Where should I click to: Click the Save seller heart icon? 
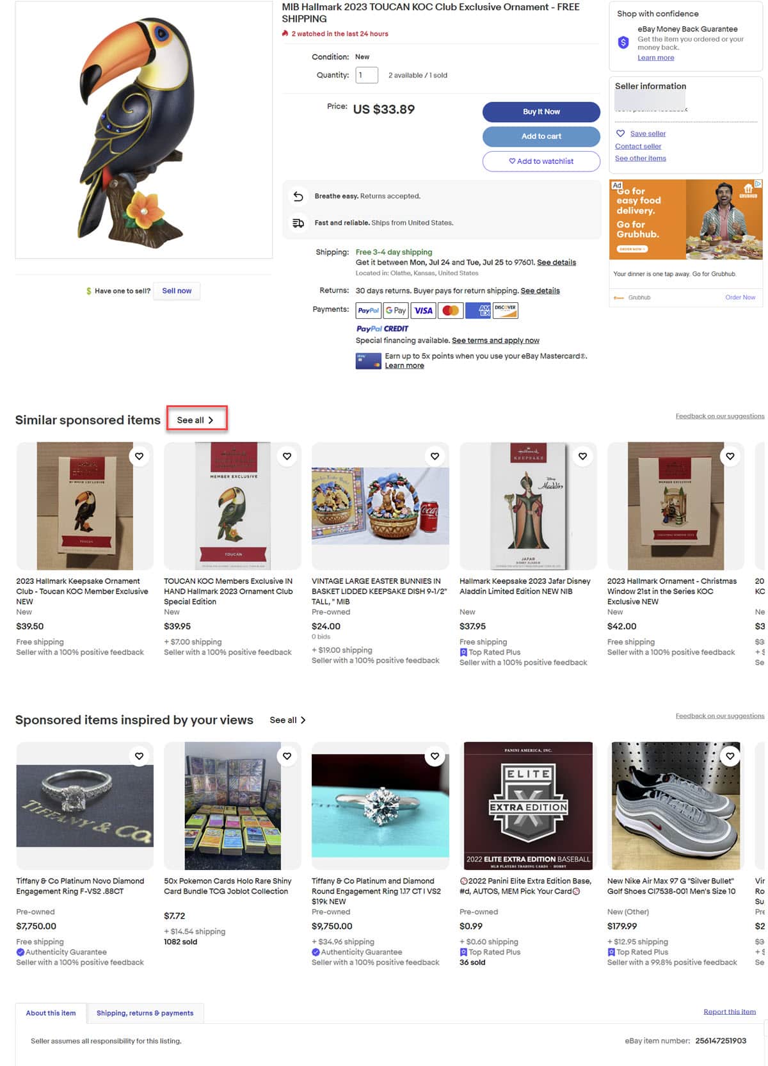[x=620, y=133]
